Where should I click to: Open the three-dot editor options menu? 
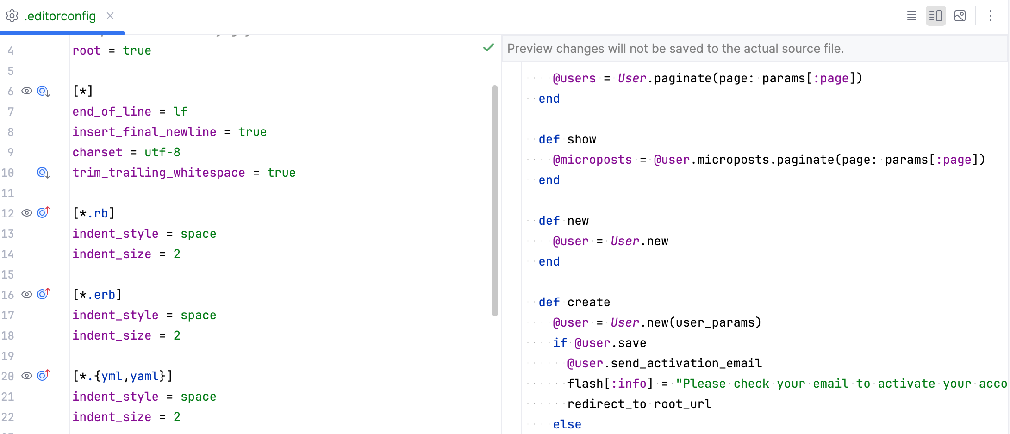[x=991, y=16]
